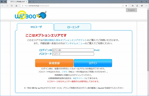The height and width of the screenshot is (96, 149).
Task: Open reading view book icon
Action: tap(123, 6)
